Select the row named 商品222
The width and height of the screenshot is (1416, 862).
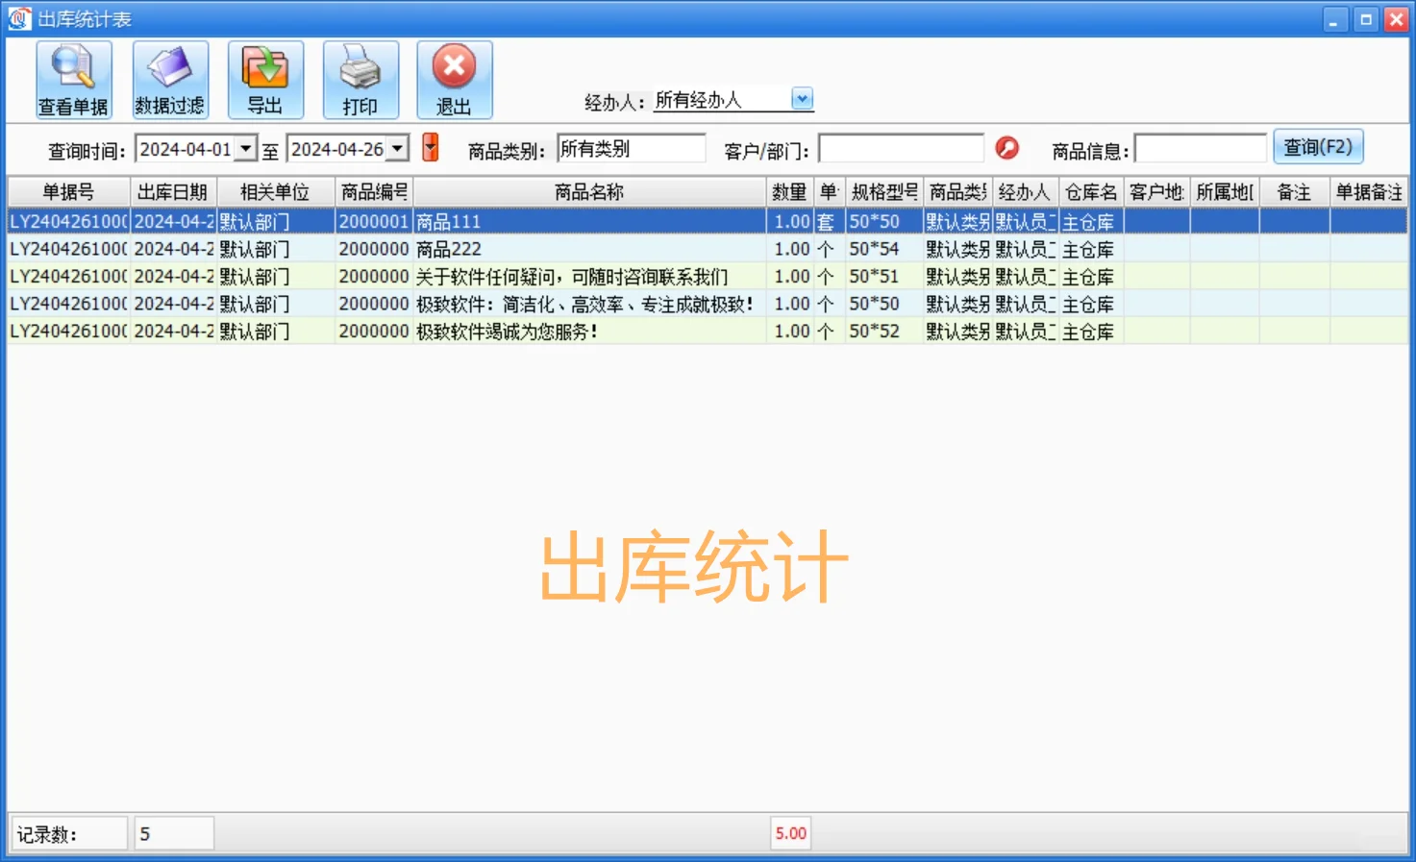(708, 249)
